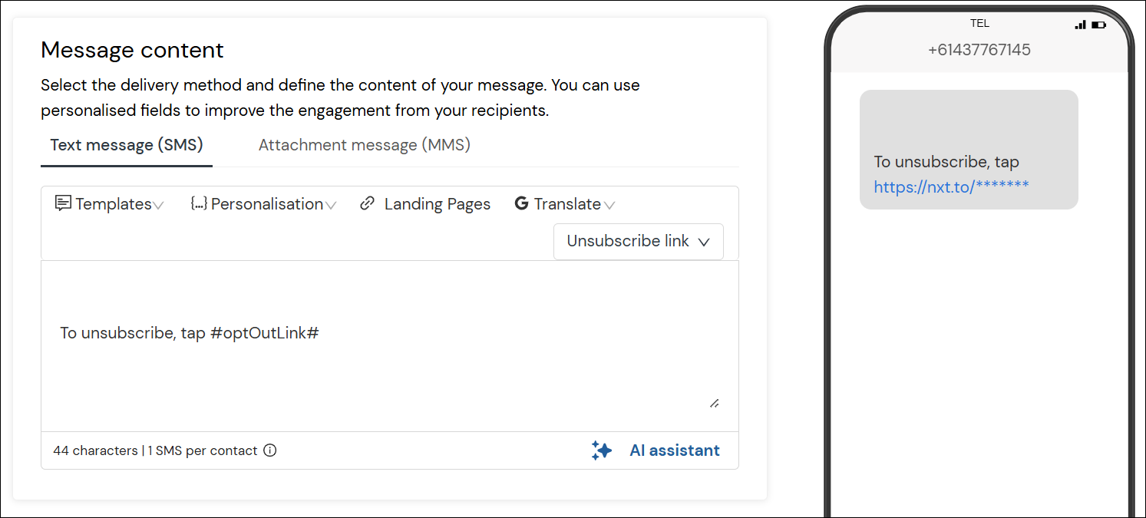This screenshot has width=1146, height=518.
Task: Click the SMS per contact info icon
Action: [x=269, y=450]
